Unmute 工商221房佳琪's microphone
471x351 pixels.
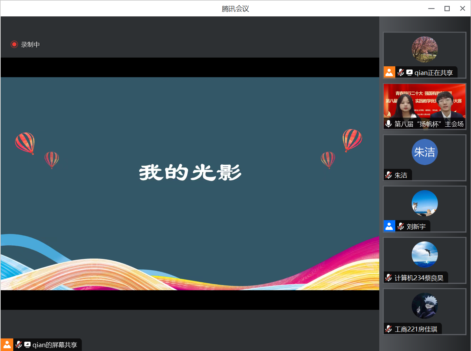tap(388, 328)
